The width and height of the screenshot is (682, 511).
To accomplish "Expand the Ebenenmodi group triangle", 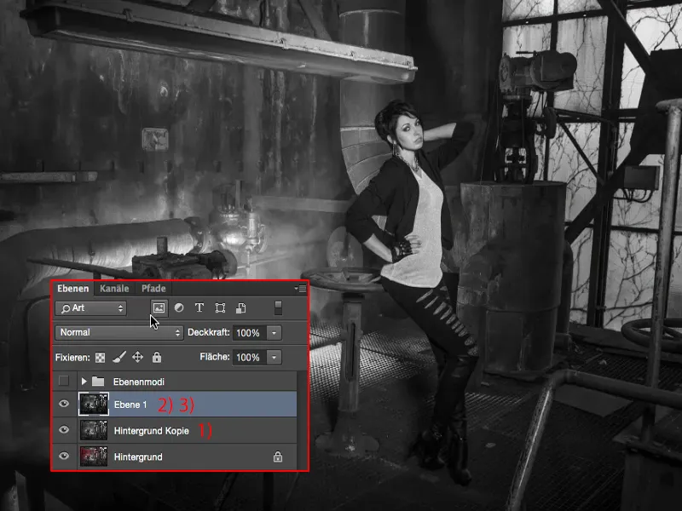I will [84, 382].
